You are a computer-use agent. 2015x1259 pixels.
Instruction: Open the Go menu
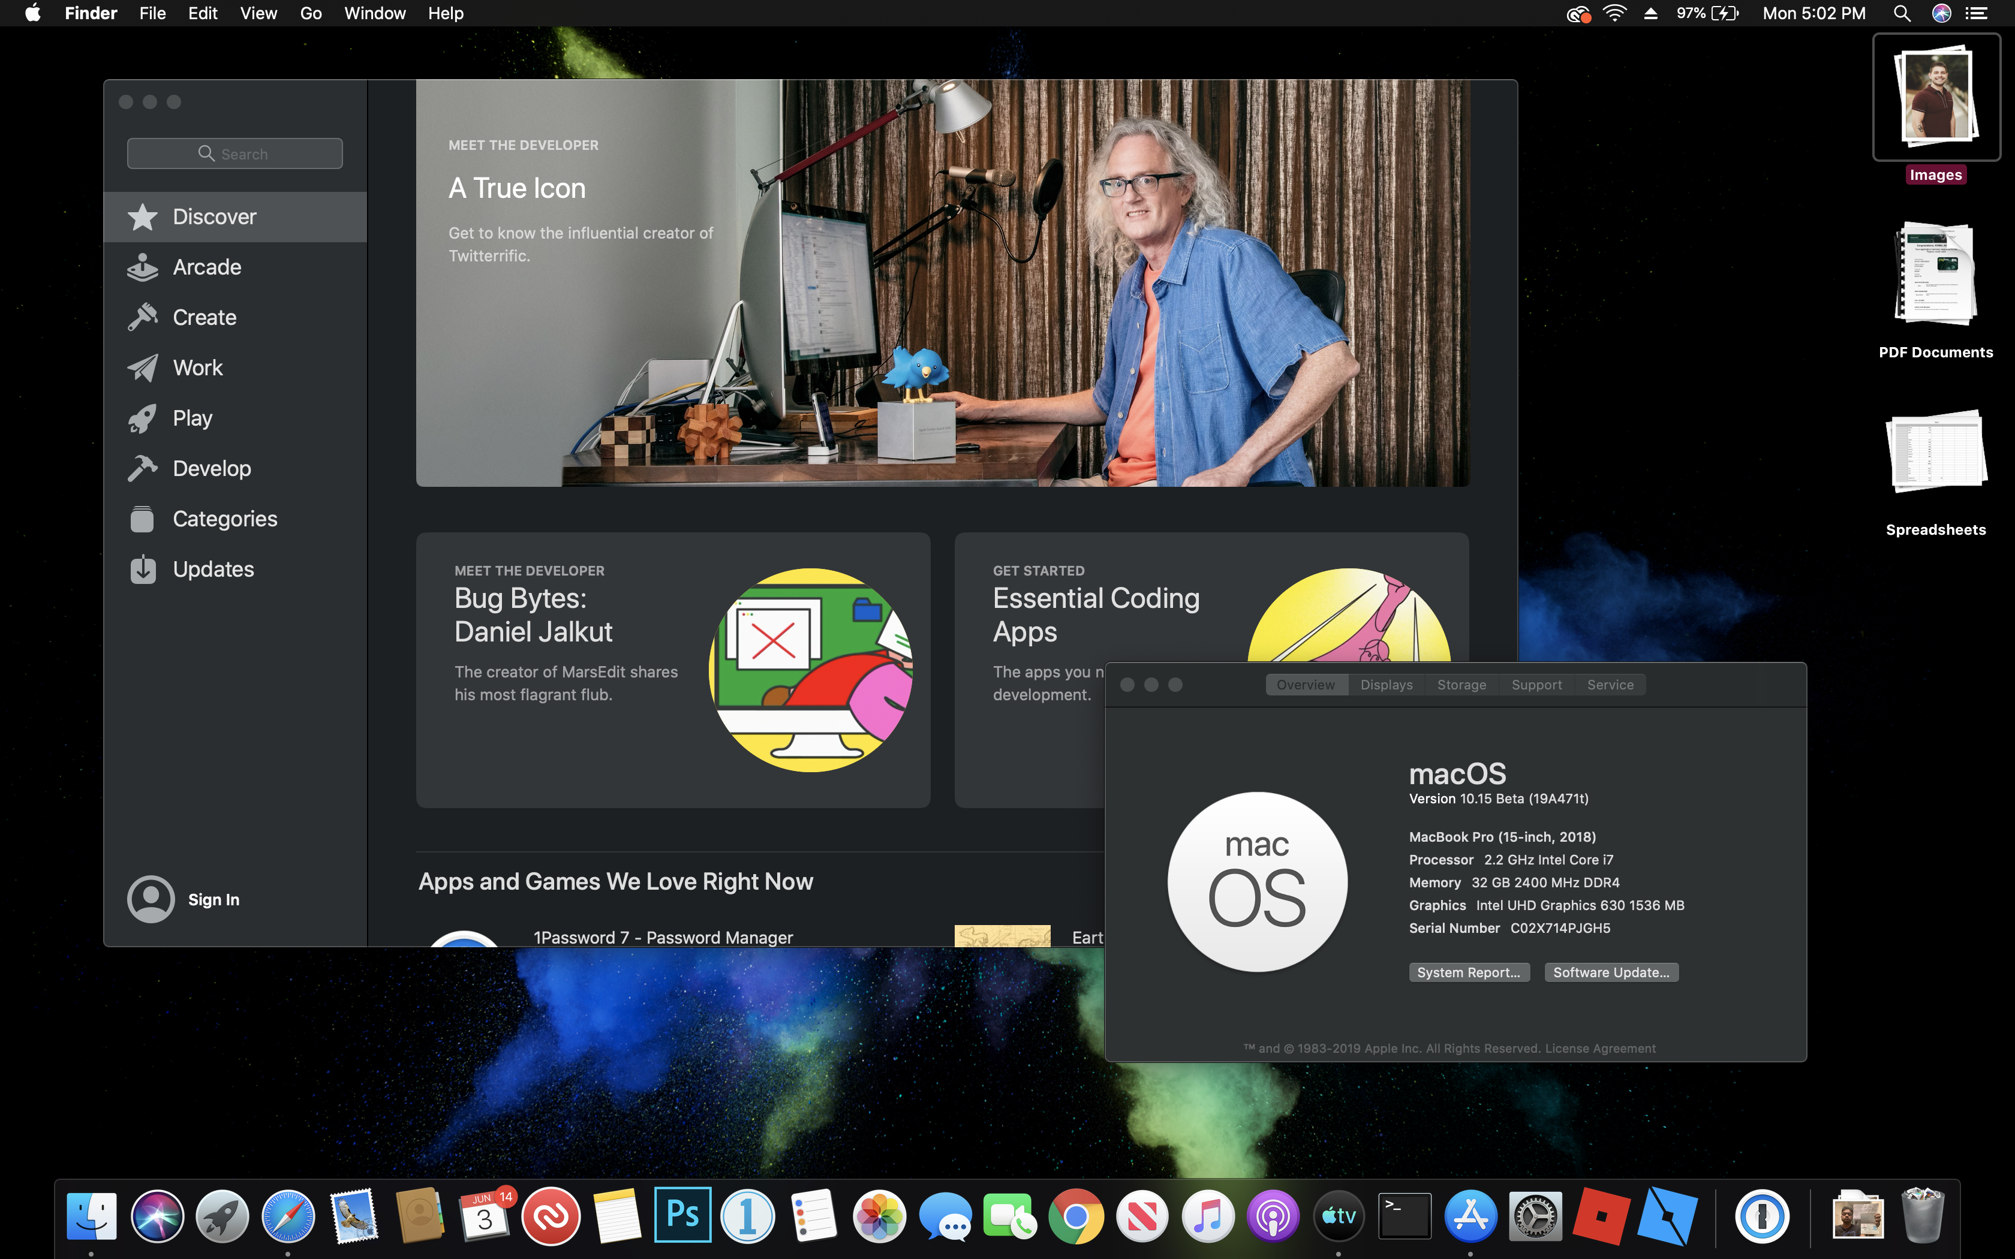311,13
